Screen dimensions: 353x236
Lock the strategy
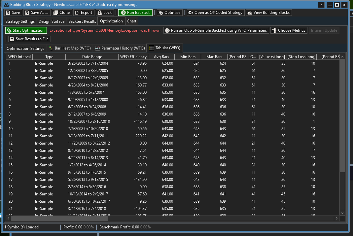[105, 13]
